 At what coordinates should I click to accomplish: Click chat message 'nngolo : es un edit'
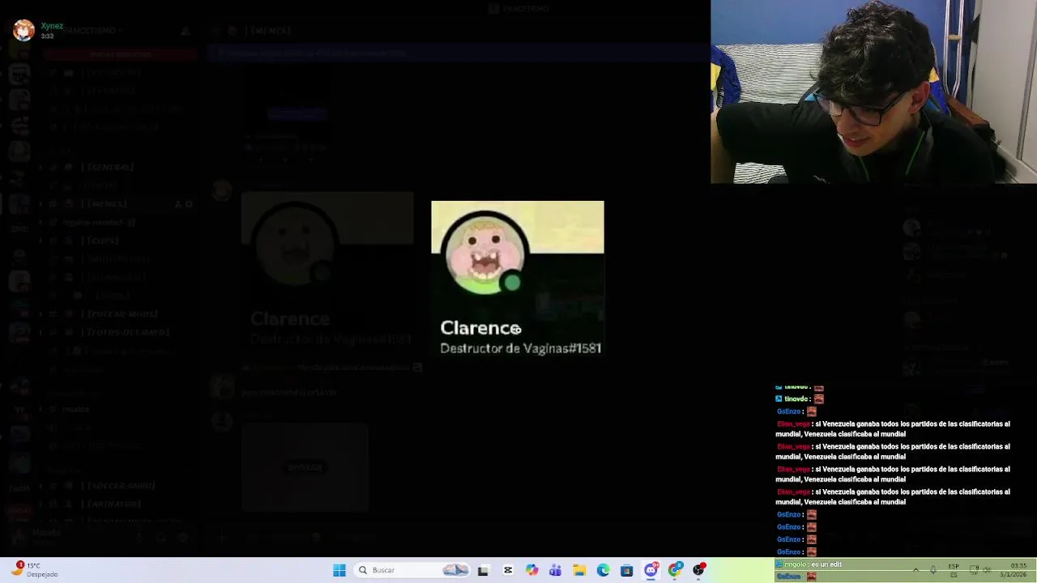pos(809,564)
